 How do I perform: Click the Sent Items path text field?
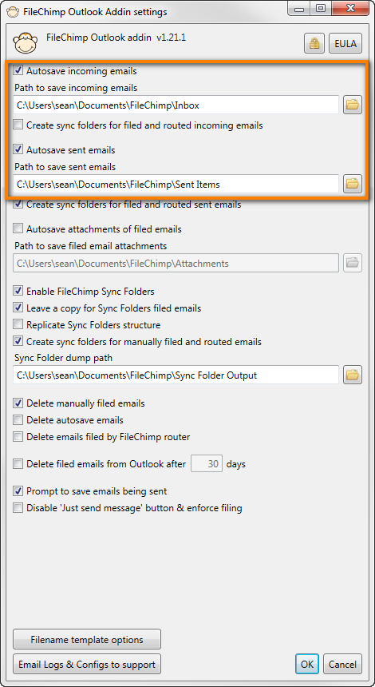point(176,184)
